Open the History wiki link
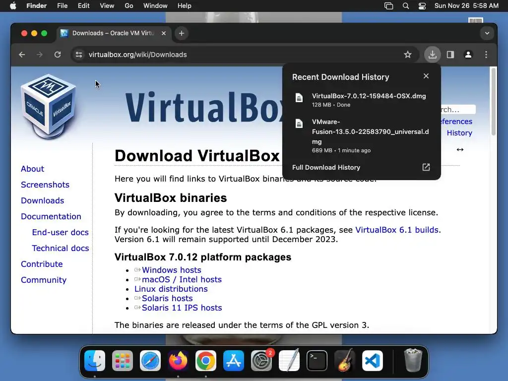The image size is (508, 381). pos(459,133)
